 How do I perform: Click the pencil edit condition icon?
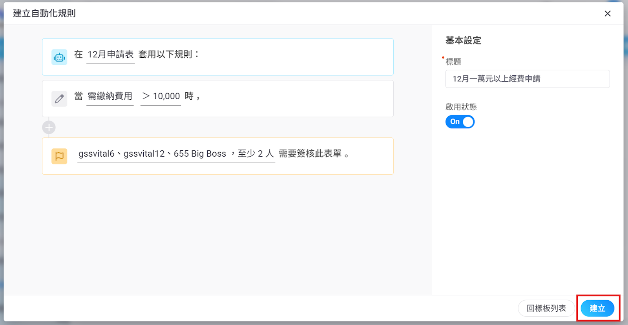(x=59, y=99)
